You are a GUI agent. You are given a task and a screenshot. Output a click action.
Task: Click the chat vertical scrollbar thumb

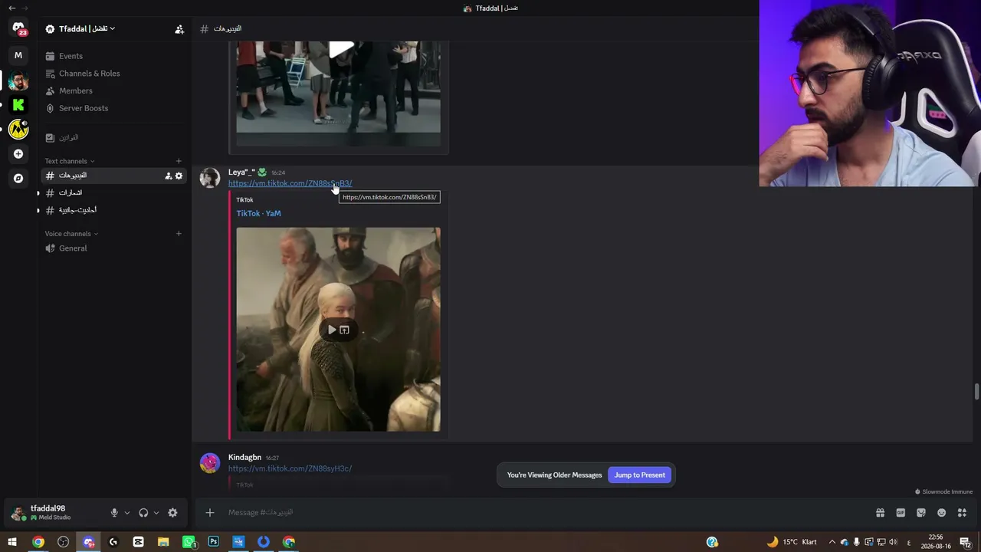click(976, 392)
